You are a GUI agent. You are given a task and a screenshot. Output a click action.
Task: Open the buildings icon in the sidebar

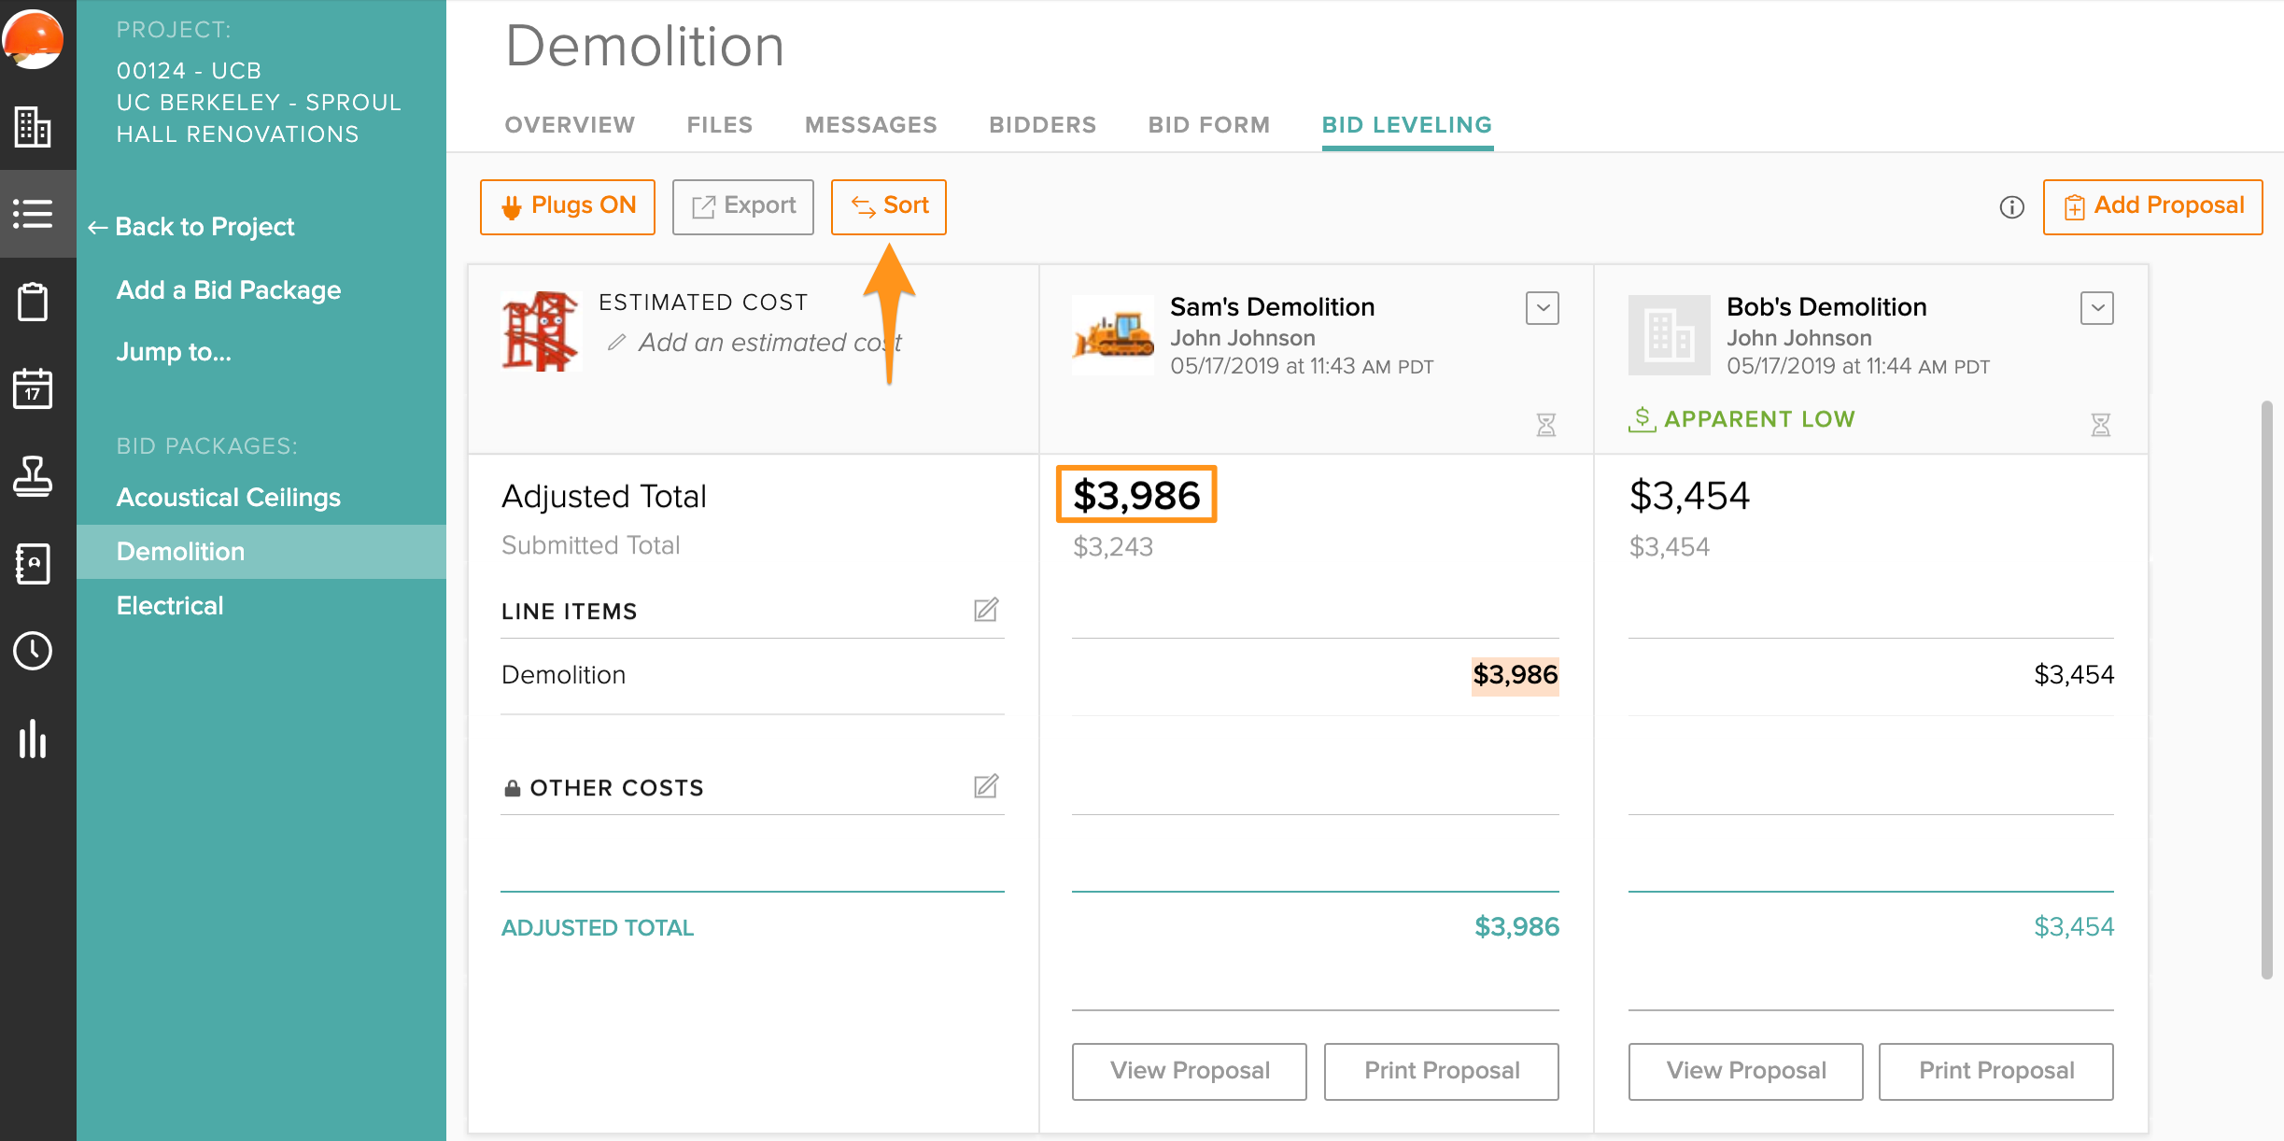coord(35,128)
